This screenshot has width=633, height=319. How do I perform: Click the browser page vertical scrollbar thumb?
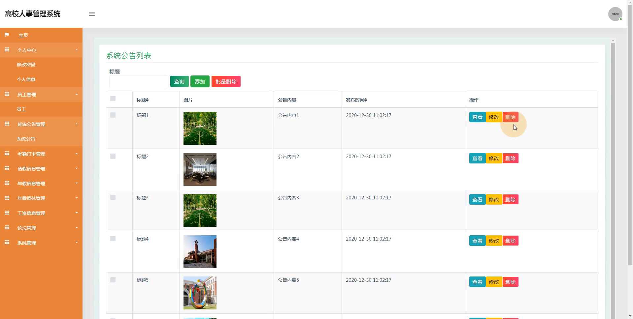[630, 135]
